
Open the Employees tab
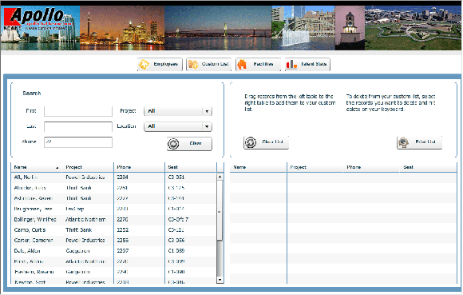[160, 64]
